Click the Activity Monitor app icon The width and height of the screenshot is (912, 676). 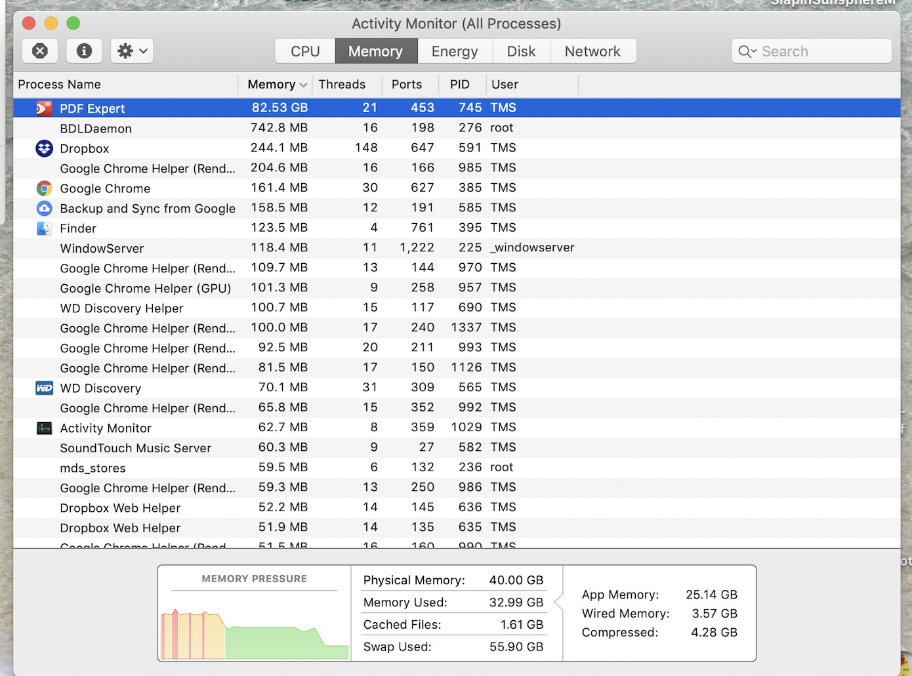coord(44,428)
